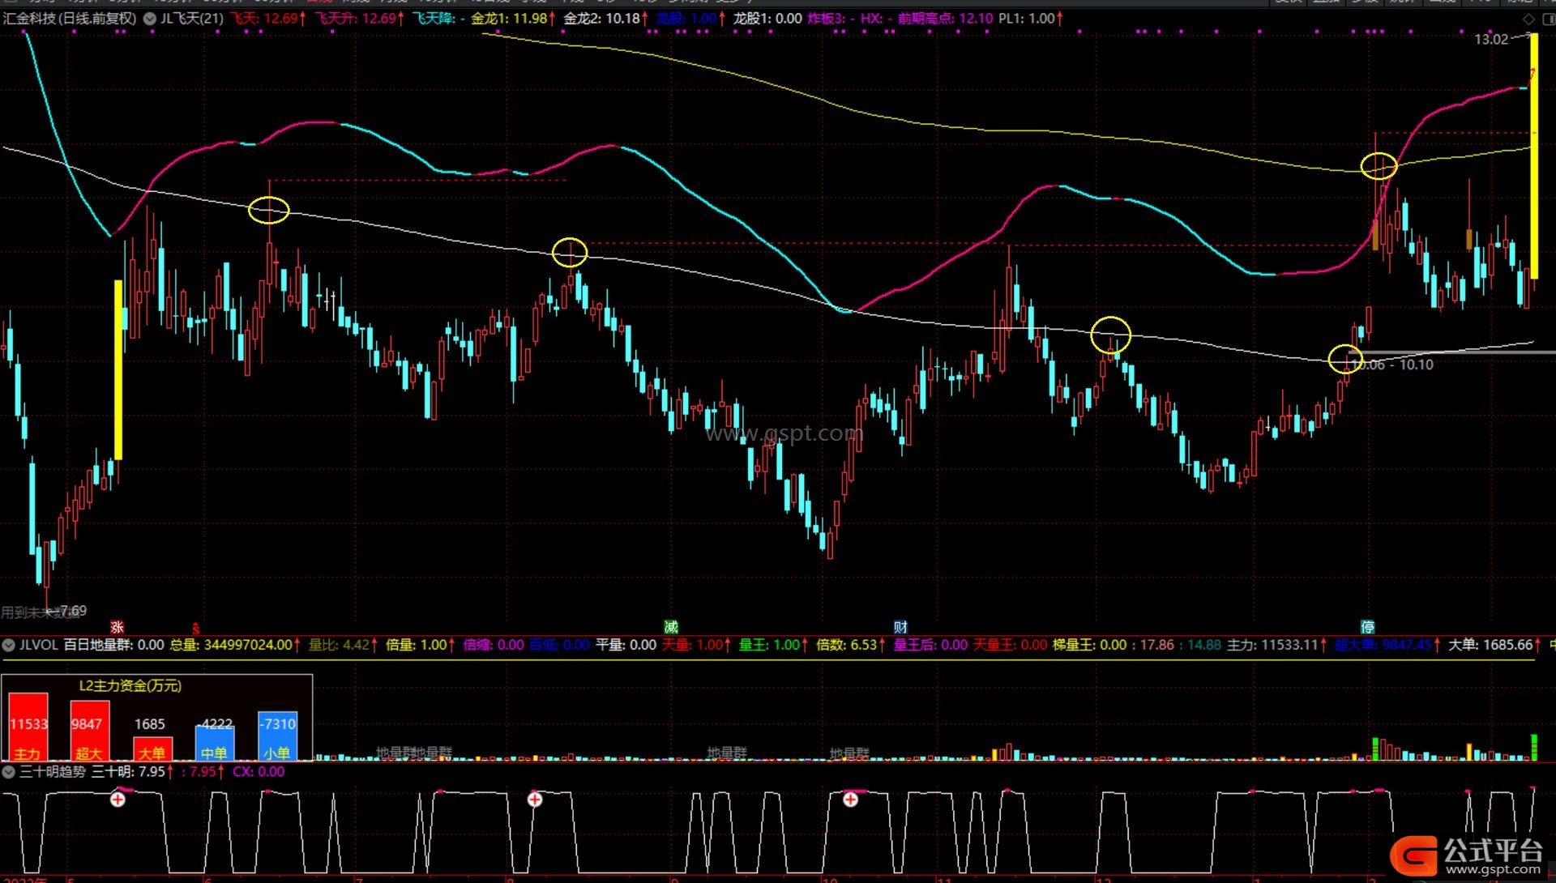Image resolution: width=1556 pixels, height=883 pixels.
Task: Select the red 大单 order bar
Action: [x=152, y=749]
